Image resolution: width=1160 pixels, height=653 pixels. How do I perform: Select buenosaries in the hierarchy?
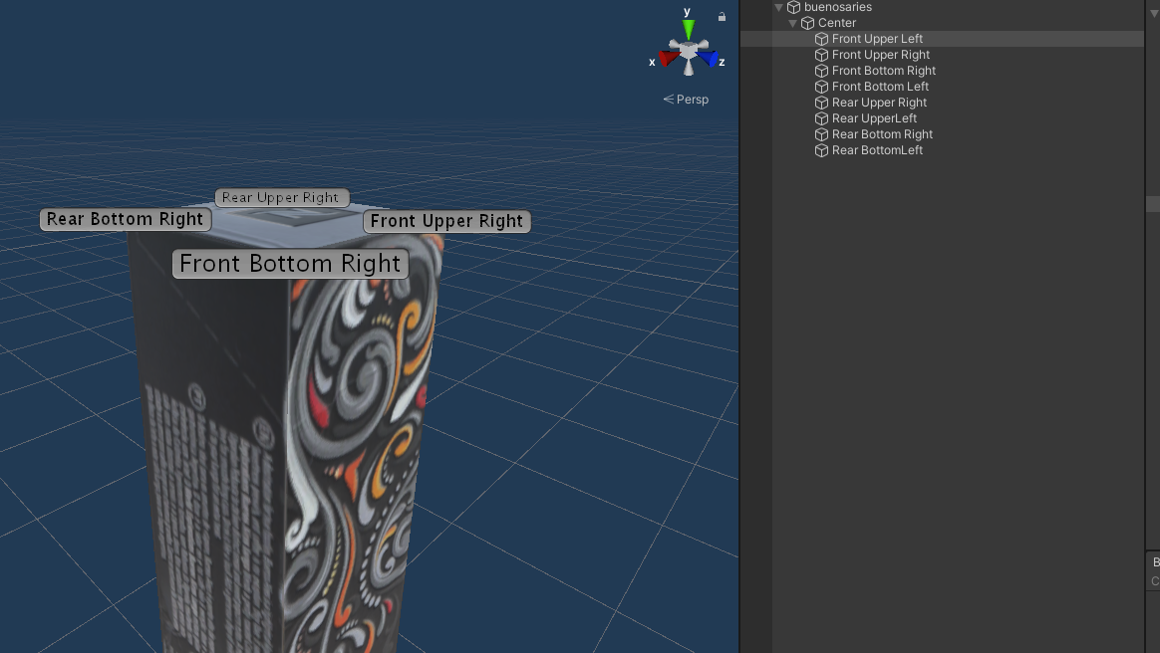coord(837,7)
